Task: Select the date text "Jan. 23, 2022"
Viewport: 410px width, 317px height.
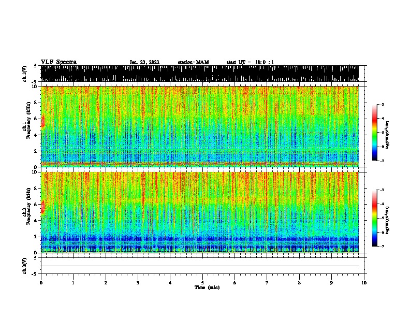Action: (144, 62)
